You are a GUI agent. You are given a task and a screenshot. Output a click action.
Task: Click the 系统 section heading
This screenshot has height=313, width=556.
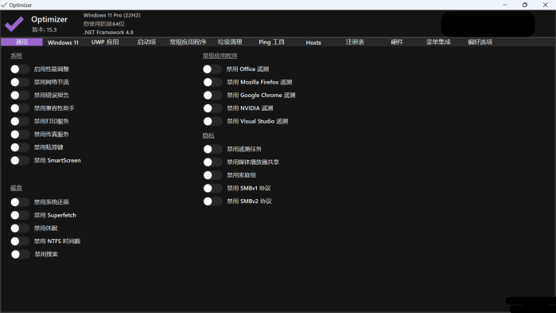click(x=17, y=56)
